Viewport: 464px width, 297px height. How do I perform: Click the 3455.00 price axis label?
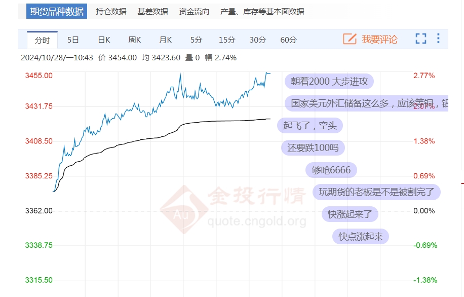pos(39,76)
